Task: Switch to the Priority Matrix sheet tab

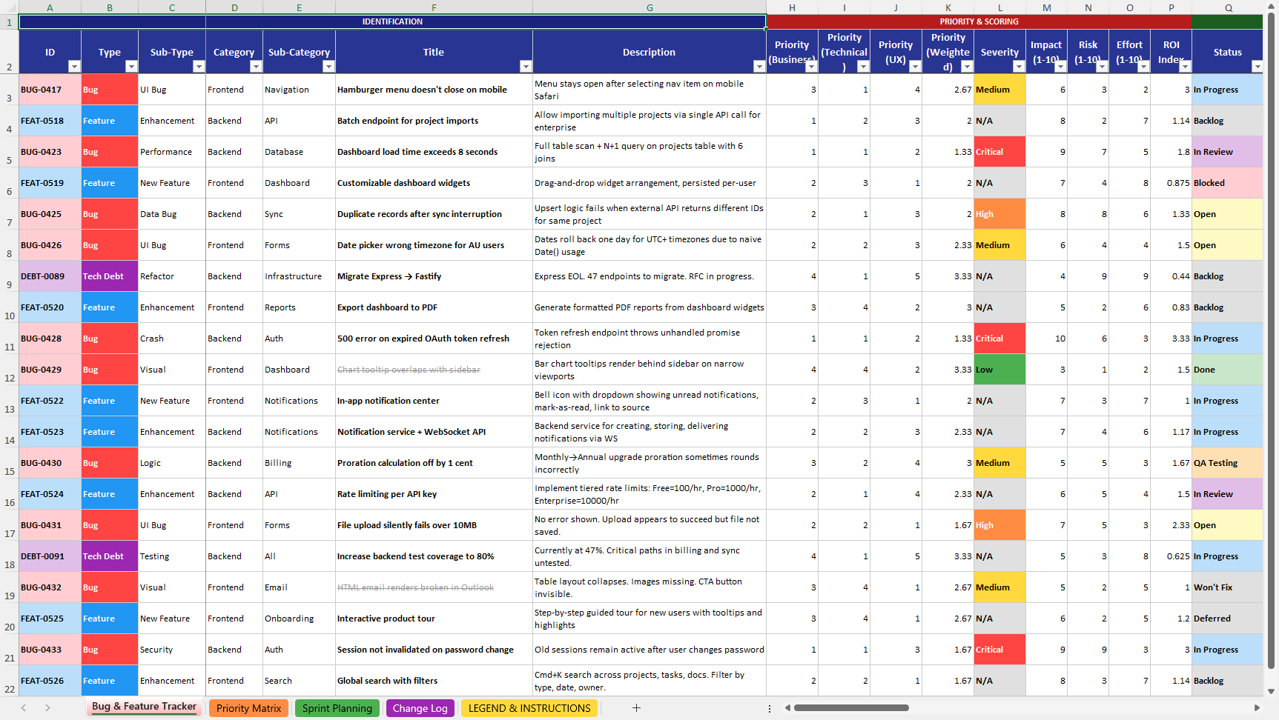Action: pyautogui.click(x=248, y=708)
